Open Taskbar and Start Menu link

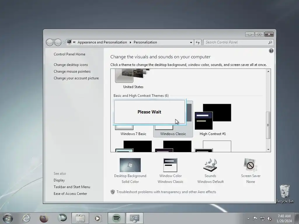coord(72,187)
